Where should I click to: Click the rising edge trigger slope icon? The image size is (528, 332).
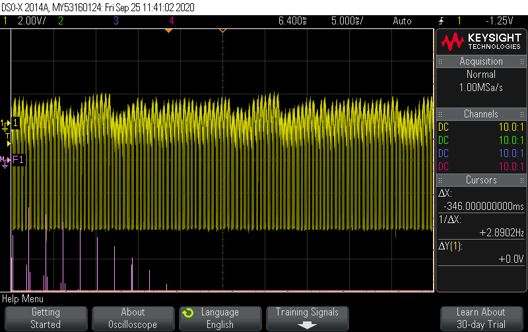441,21
